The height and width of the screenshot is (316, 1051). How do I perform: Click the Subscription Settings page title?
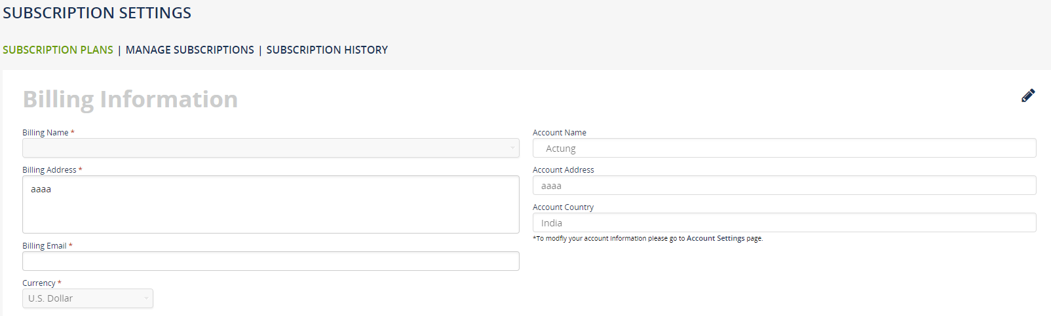click(97, 13)
